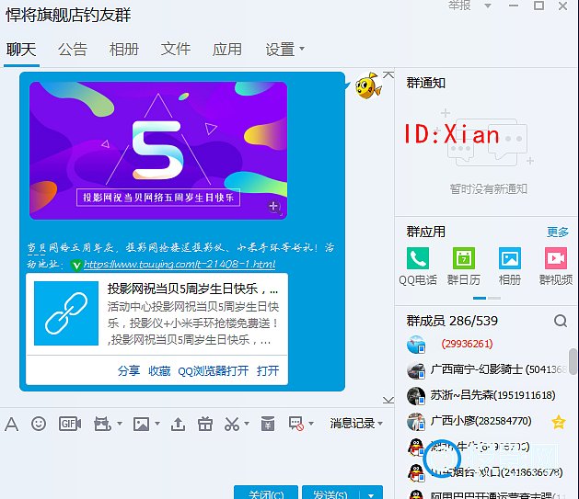Click the zoom magnifier on the banner image
The width and height of the screenshot is (579, 499).
tap(274, 207)
